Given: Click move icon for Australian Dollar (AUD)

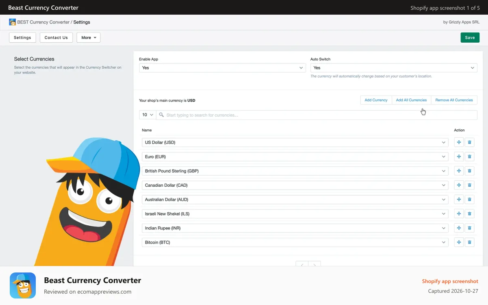Looking at the screenshot, I should coord(459,199).
